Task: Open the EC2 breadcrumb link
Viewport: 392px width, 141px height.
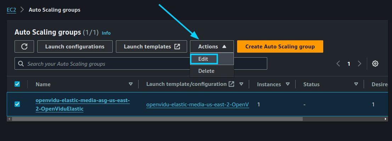Action: click(11, 10)
